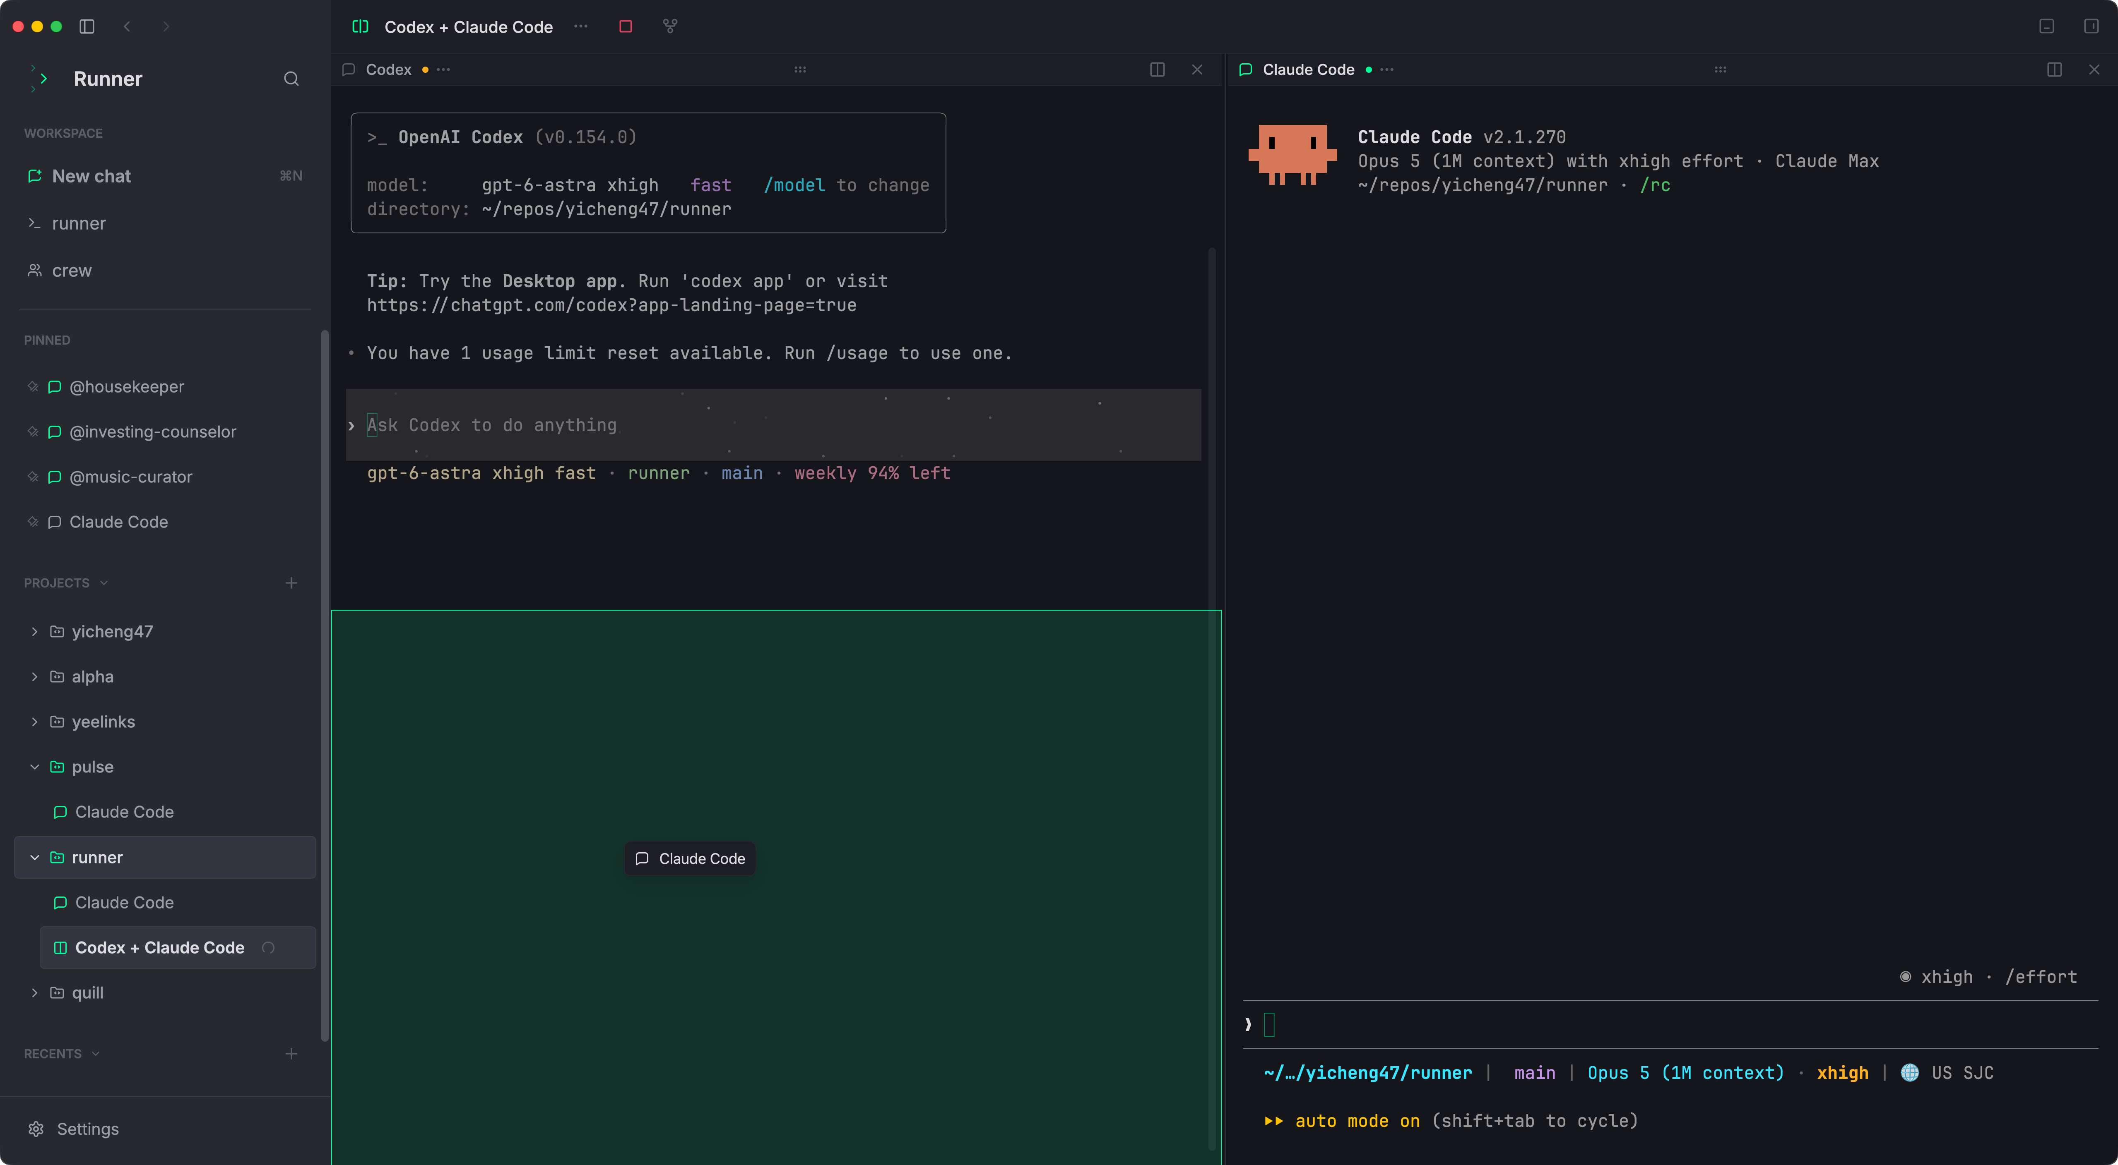Screen dimensions: 2118x1165
Task: Unpin the pinned Claude Code chat
Action: (x=33, y=522)
